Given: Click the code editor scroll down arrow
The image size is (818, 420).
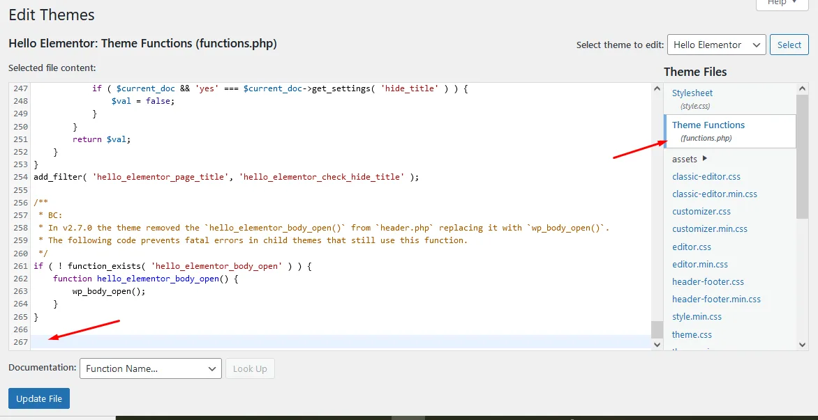Looking at the screenshot, I should click(x=657, y=344).
